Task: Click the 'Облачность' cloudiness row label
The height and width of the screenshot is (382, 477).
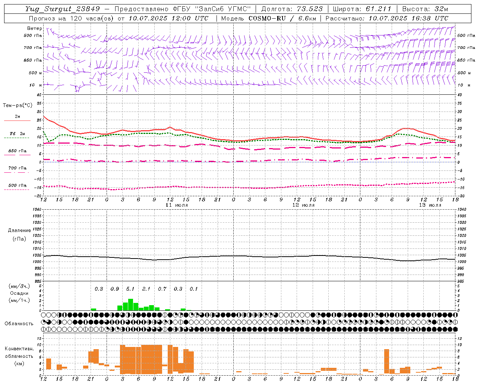Action: [x=19, y=323]
